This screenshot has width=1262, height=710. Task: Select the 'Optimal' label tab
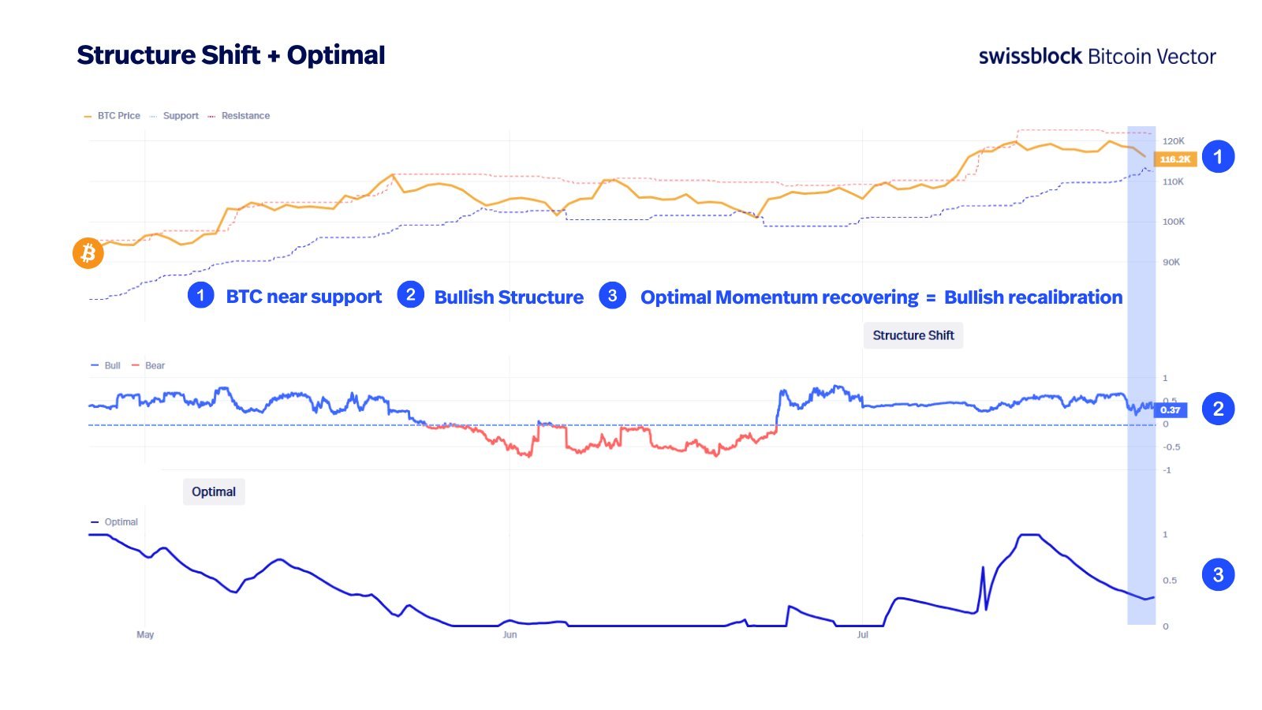214,491
